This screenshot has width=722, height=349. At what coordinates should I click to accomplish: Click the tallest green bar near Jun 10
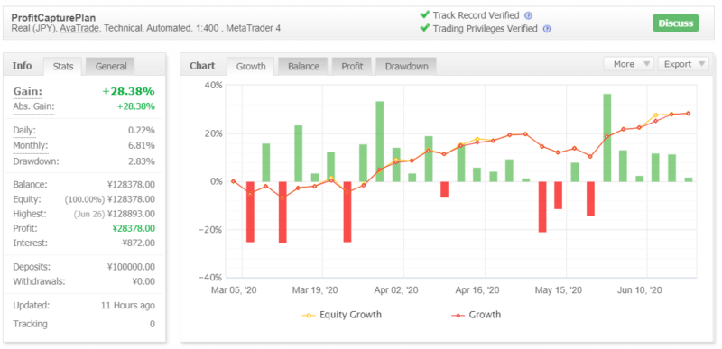tap(607, 137)
